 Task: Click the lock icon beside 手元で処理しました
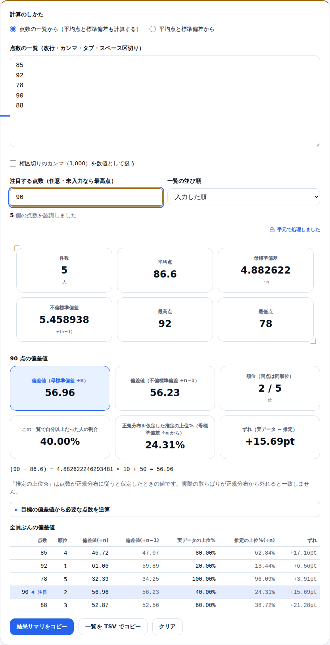click(x=272, y=230)
